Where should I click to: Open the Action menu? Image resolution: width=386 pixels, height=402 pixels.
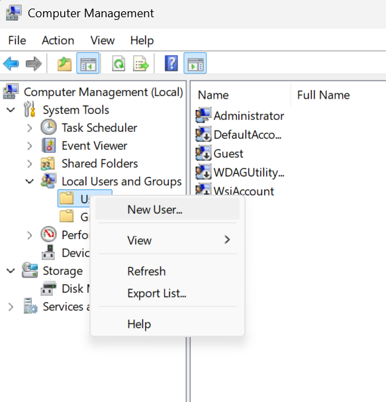pos(58,40)
